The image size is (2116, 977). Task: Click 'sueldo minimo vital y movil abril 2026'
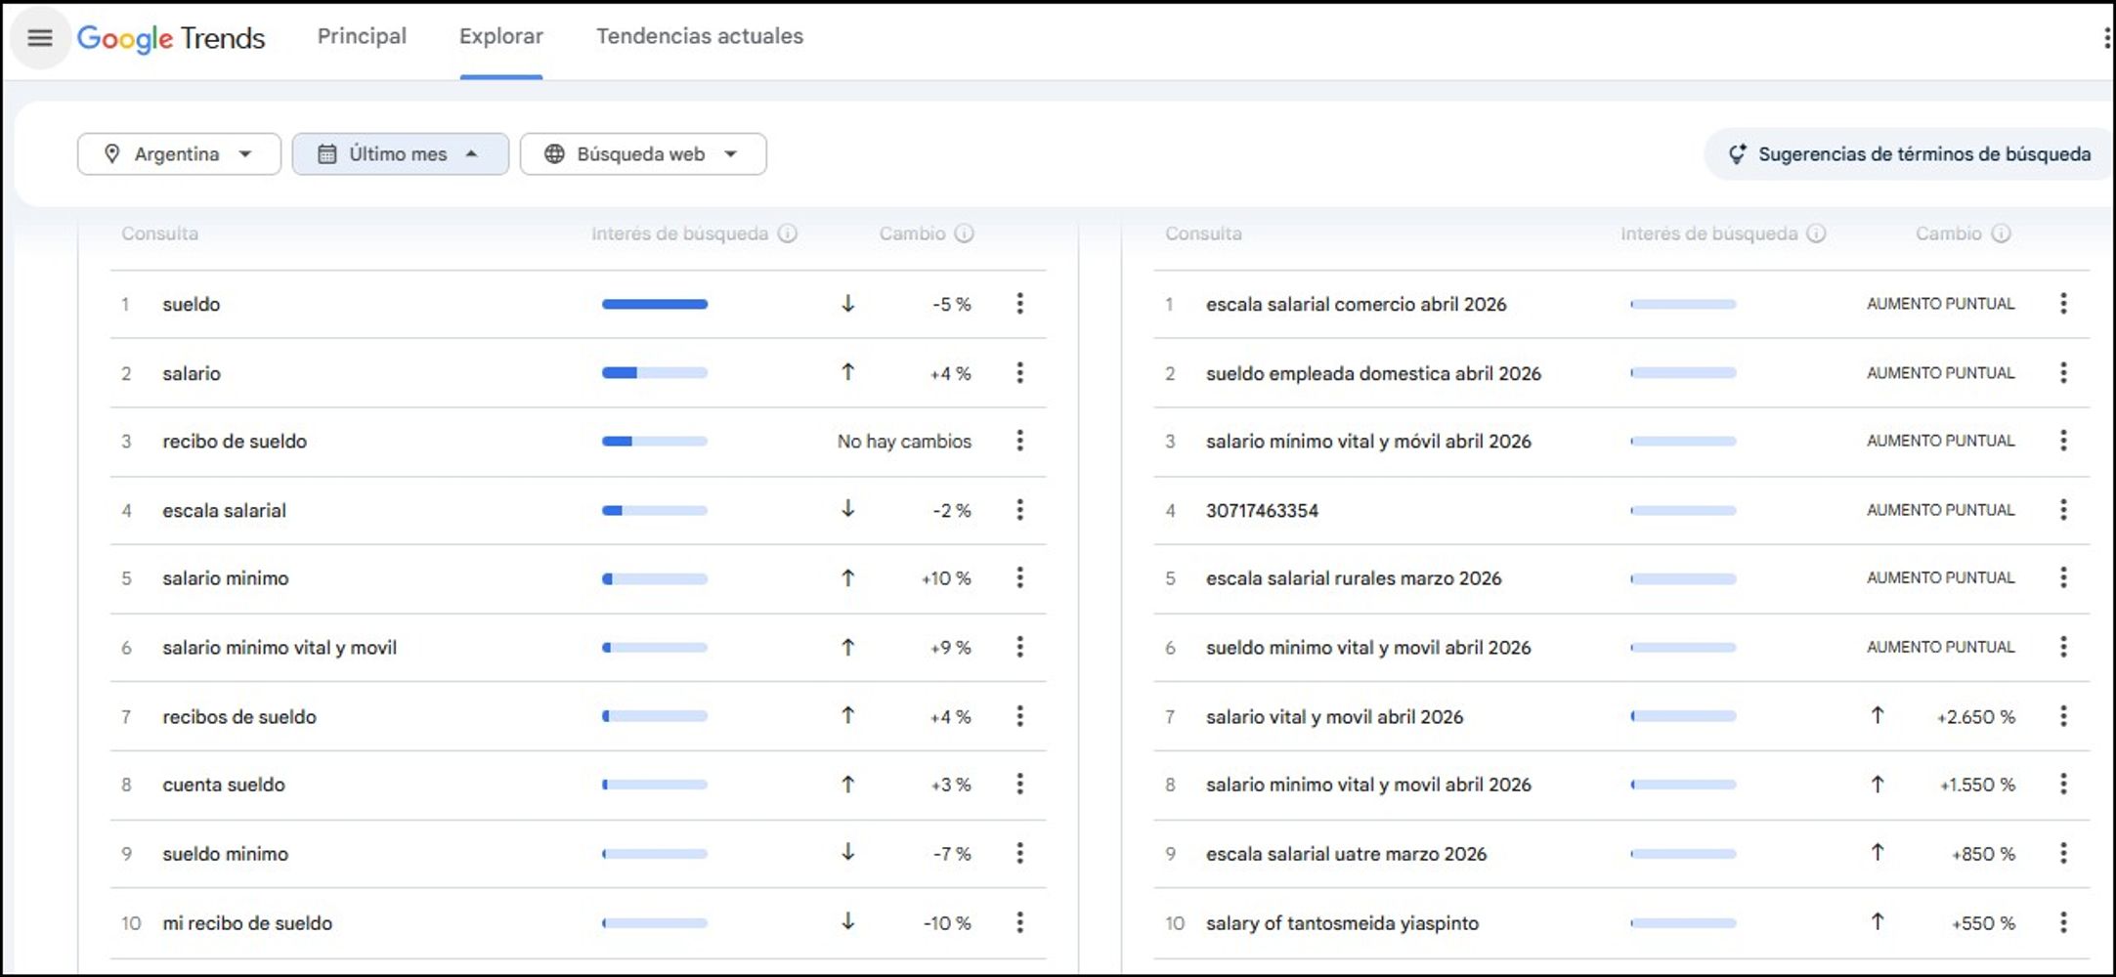[1368, 648]
